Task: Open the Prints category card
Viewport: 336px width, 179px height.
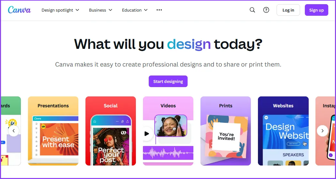Action: pos(225,131)
